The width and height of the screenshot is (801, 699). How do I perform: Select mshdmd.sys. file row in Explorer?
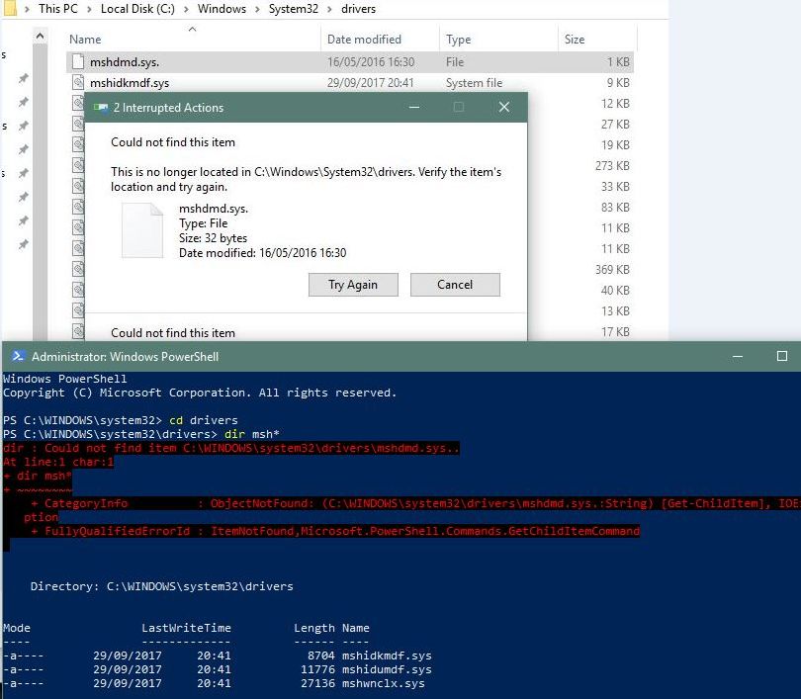pos(350,61)
